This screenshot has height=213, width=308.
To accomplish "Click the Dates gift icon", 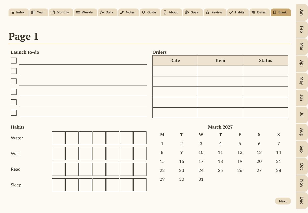I will [253, 12].
